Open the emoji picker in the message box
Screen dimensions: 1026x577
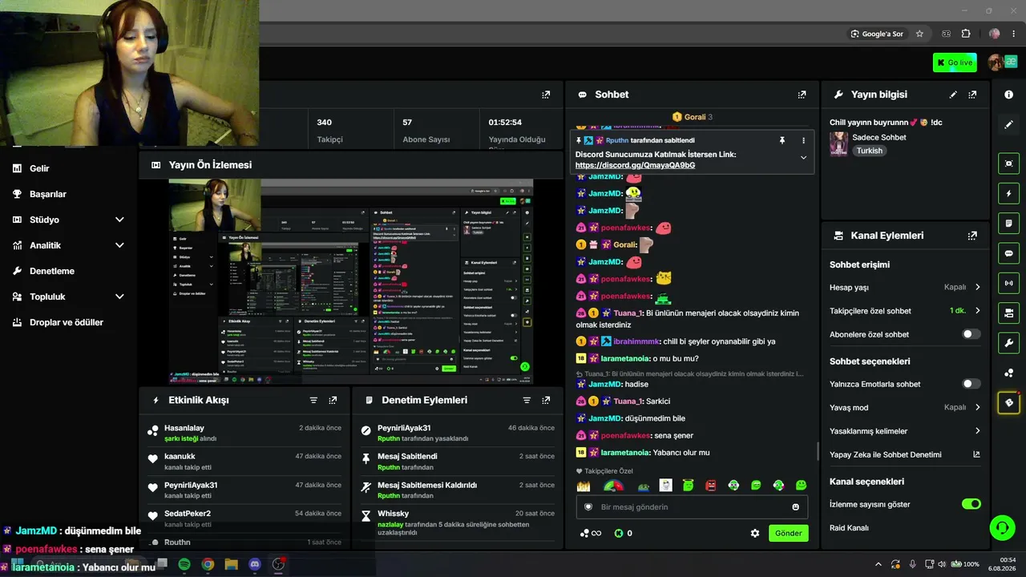click(795, 506)
